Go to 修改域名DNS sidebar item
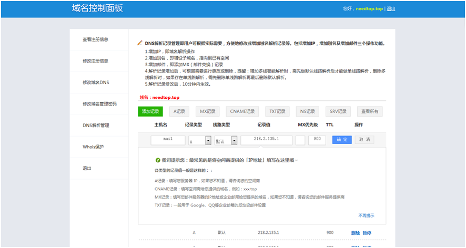The height and width of the screenshot is (248, 466). coord(96,82)
